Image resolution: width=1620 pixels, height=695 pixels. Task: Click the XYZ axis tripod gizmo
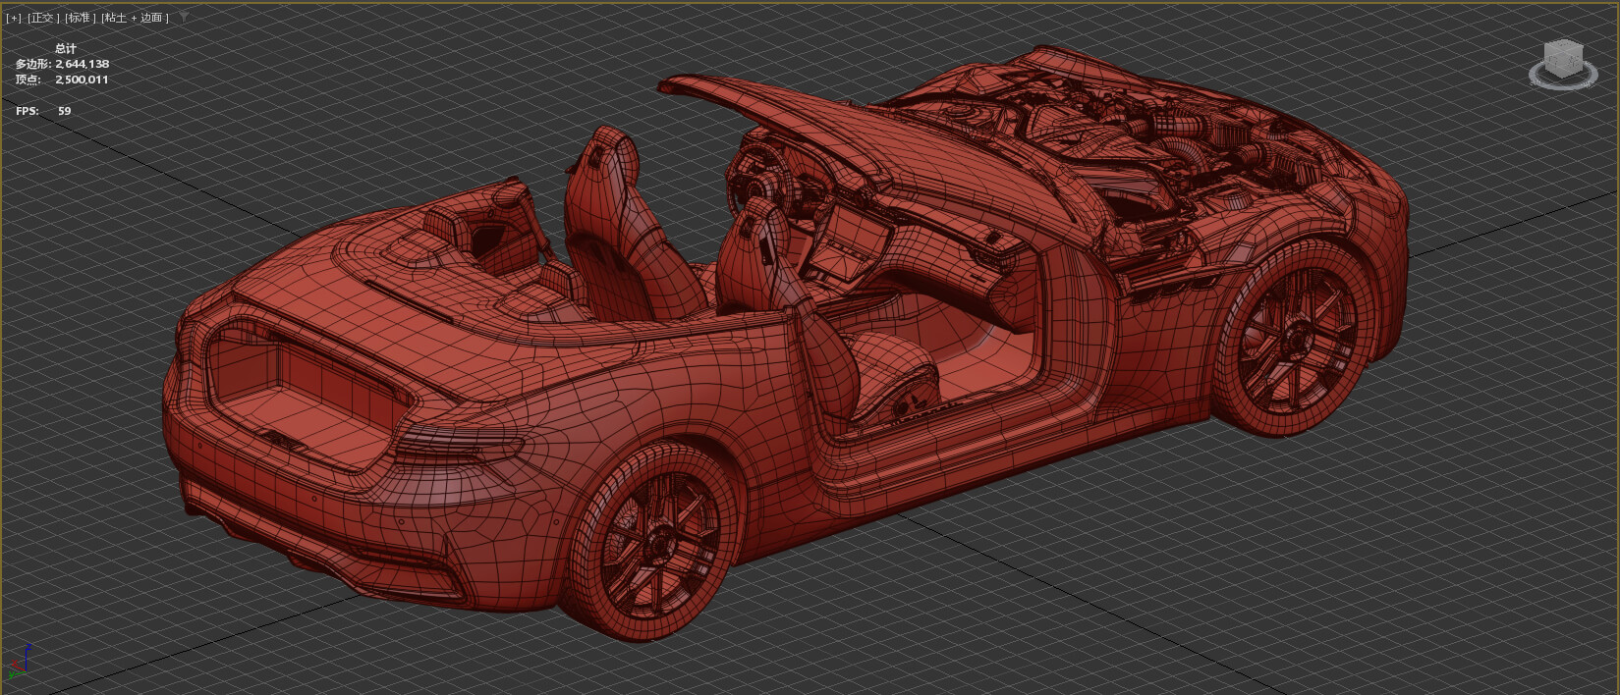19,663
